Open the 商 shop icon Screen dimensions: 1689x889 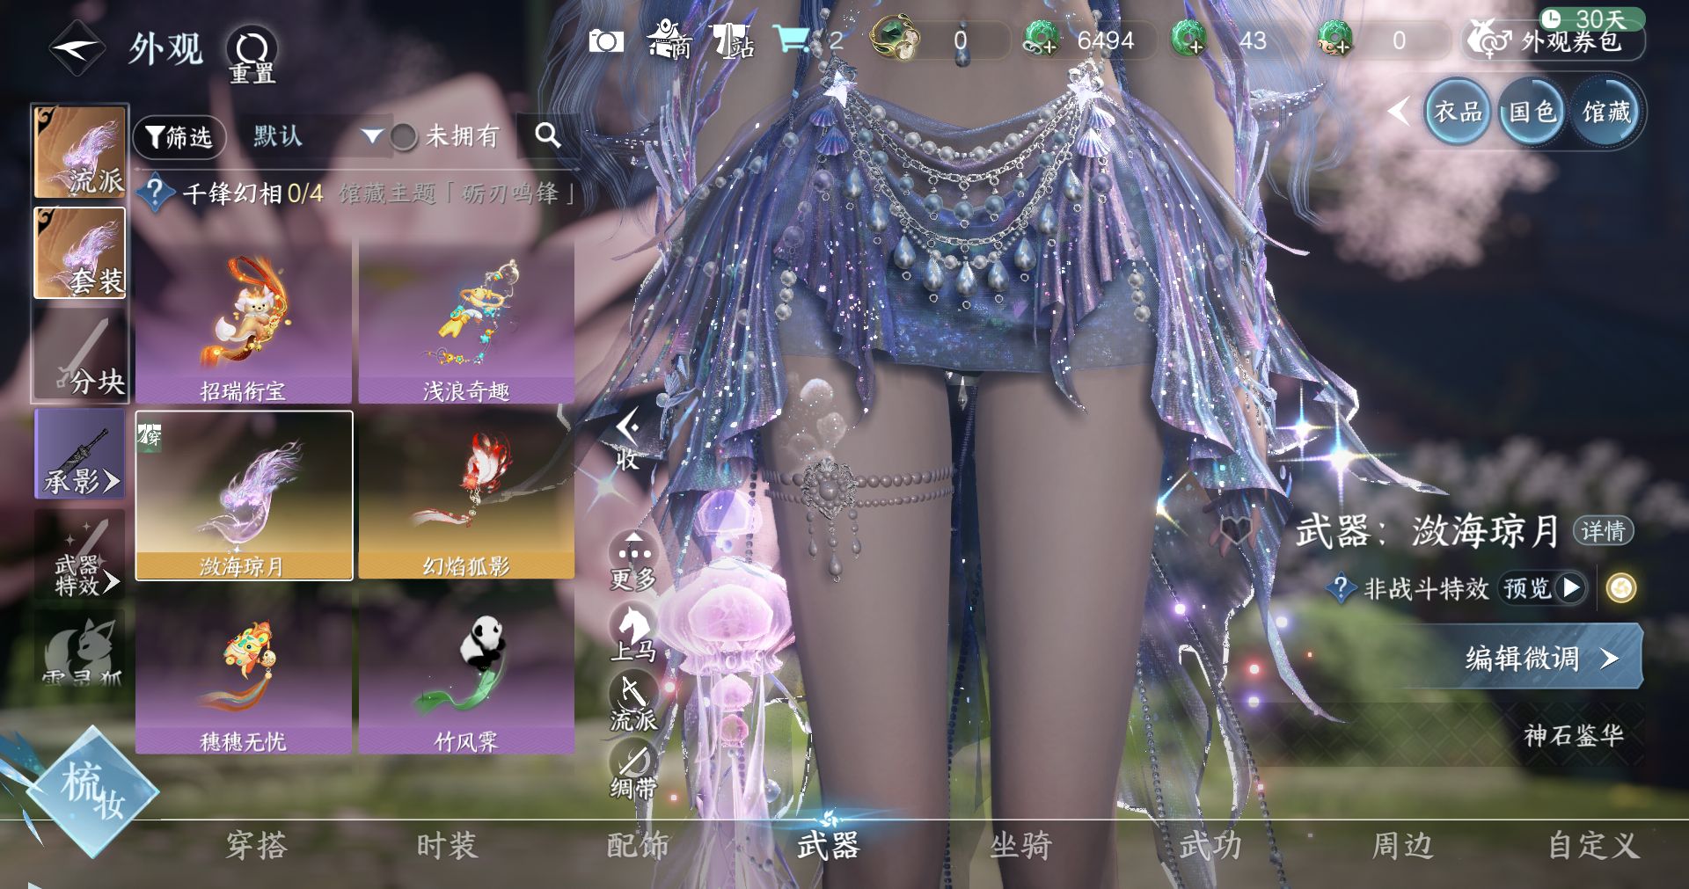click(669, 40)
